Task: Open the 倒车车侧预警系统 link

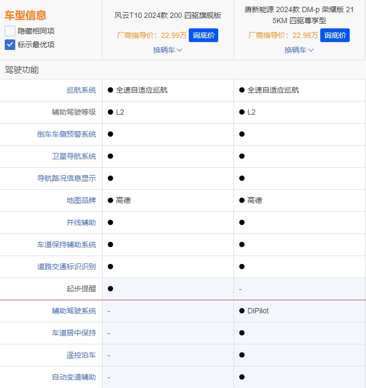Action: 67,134
